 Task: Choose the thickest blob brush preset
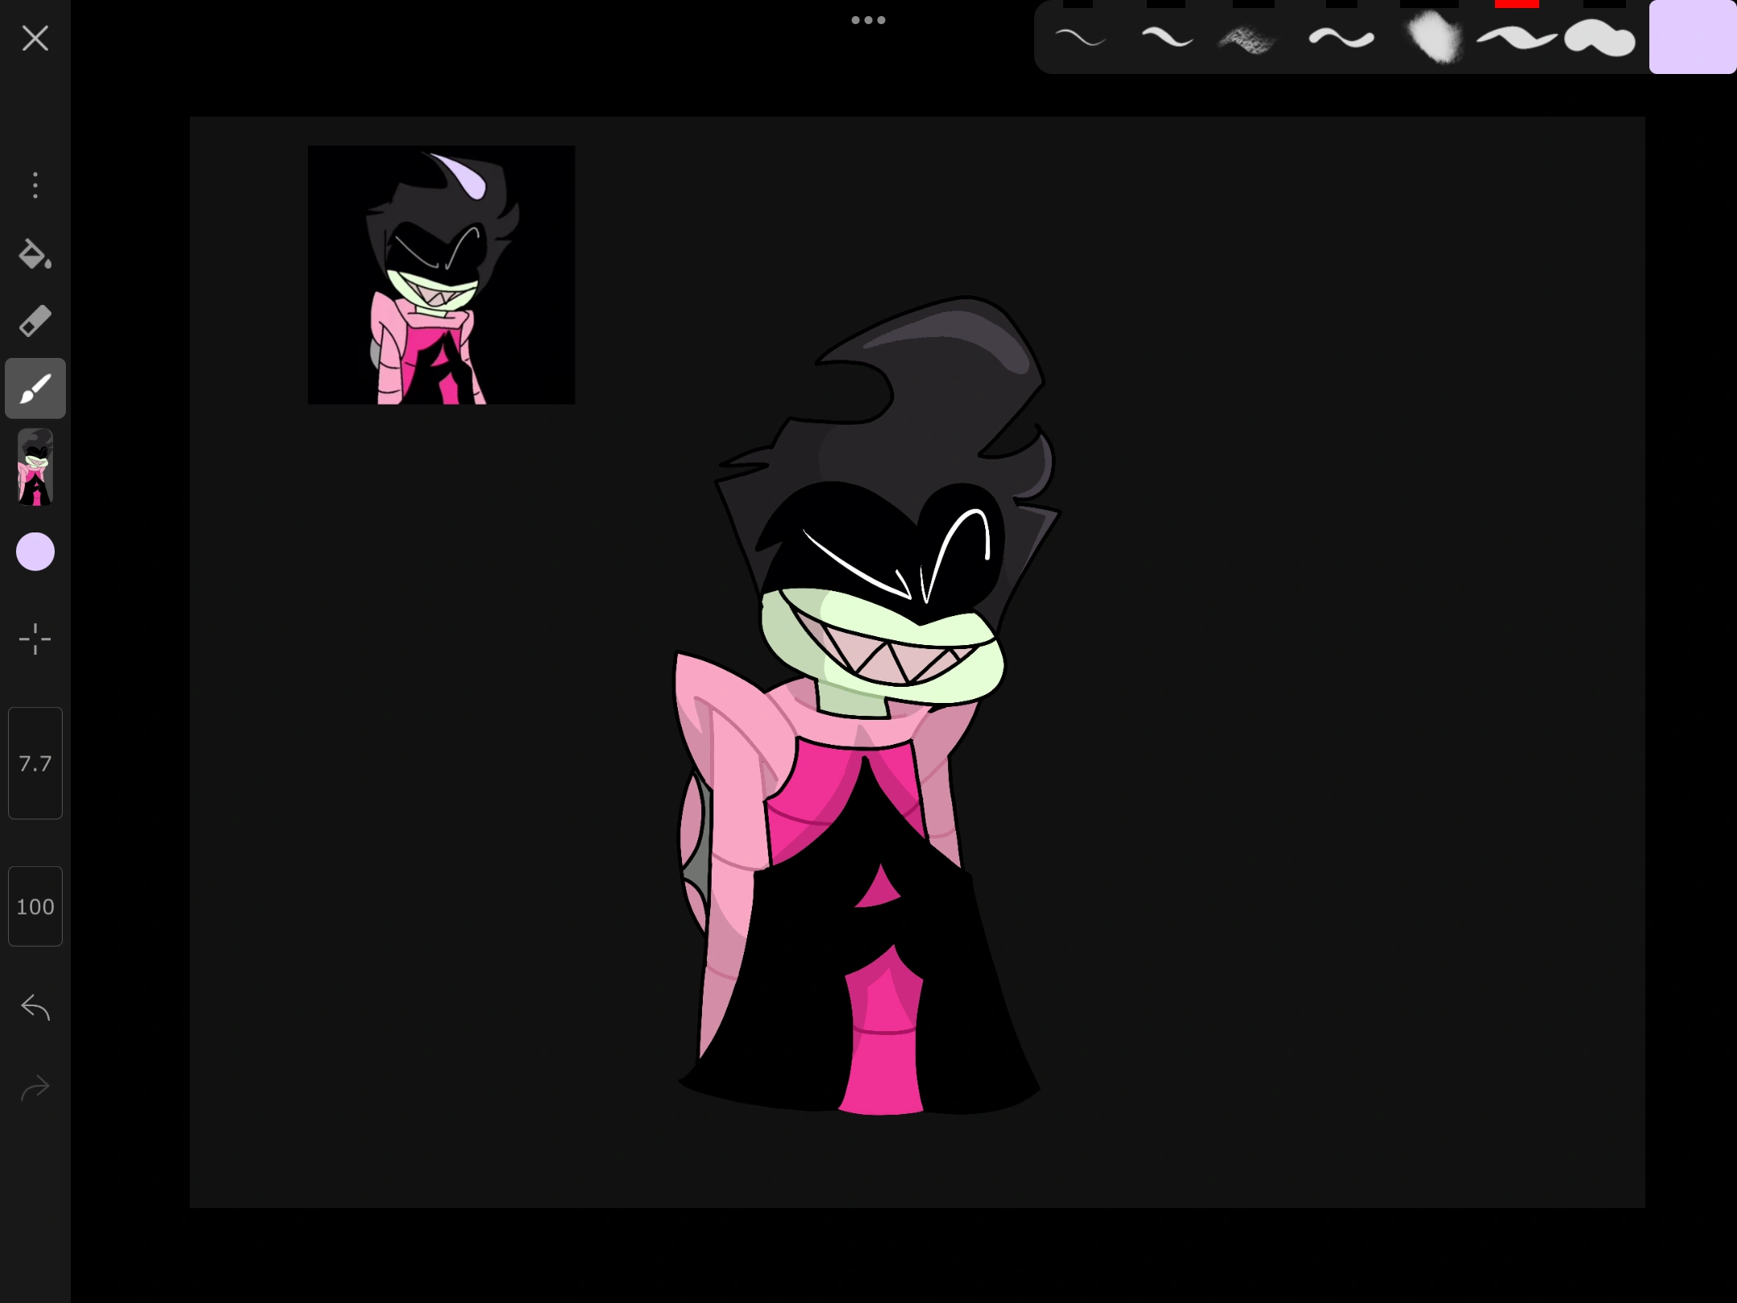(1600, 38)
